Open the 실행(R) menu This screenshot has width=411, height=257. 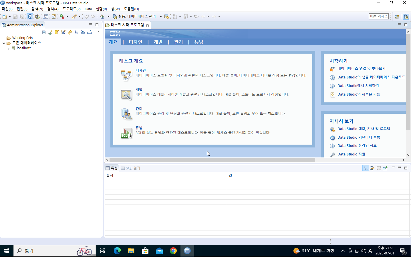(101, 9)
